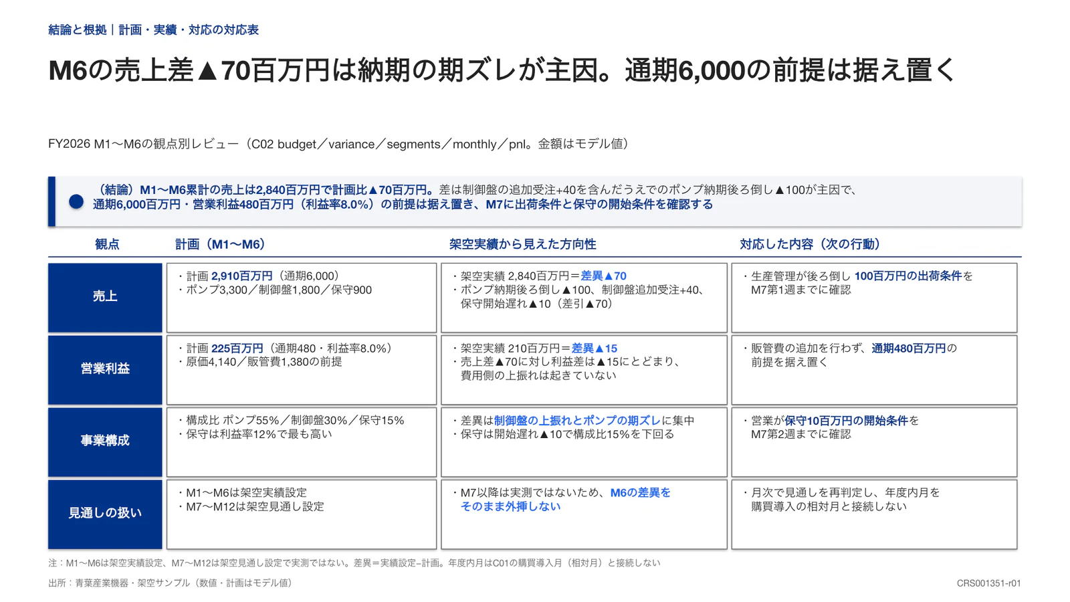Click text 費用側の上振れは起きていない
The image size is (1070, 602).
pyautogui.click(x=538, y=376)
